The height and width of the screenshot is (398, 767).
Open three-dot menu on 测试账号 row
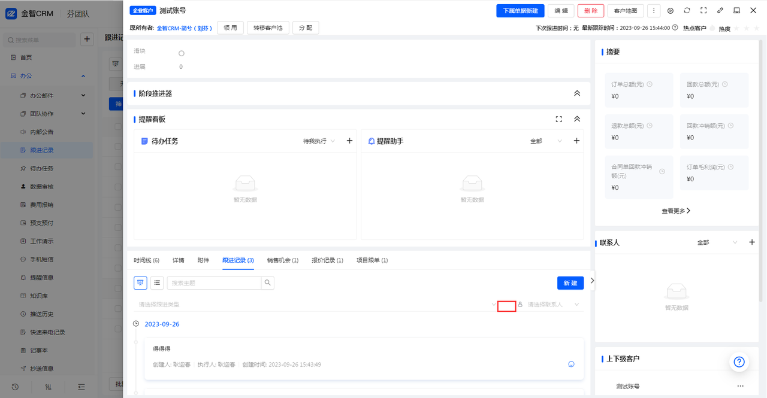[741, 386]
